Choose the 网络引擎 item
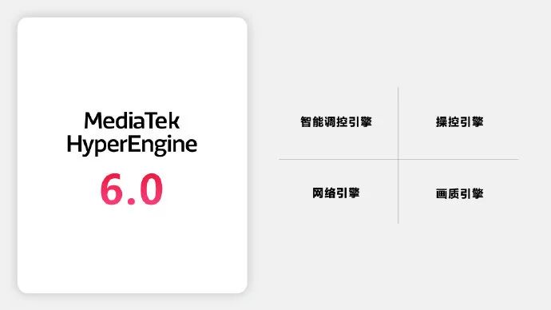551x310 pixels. [x=336, y=193]
